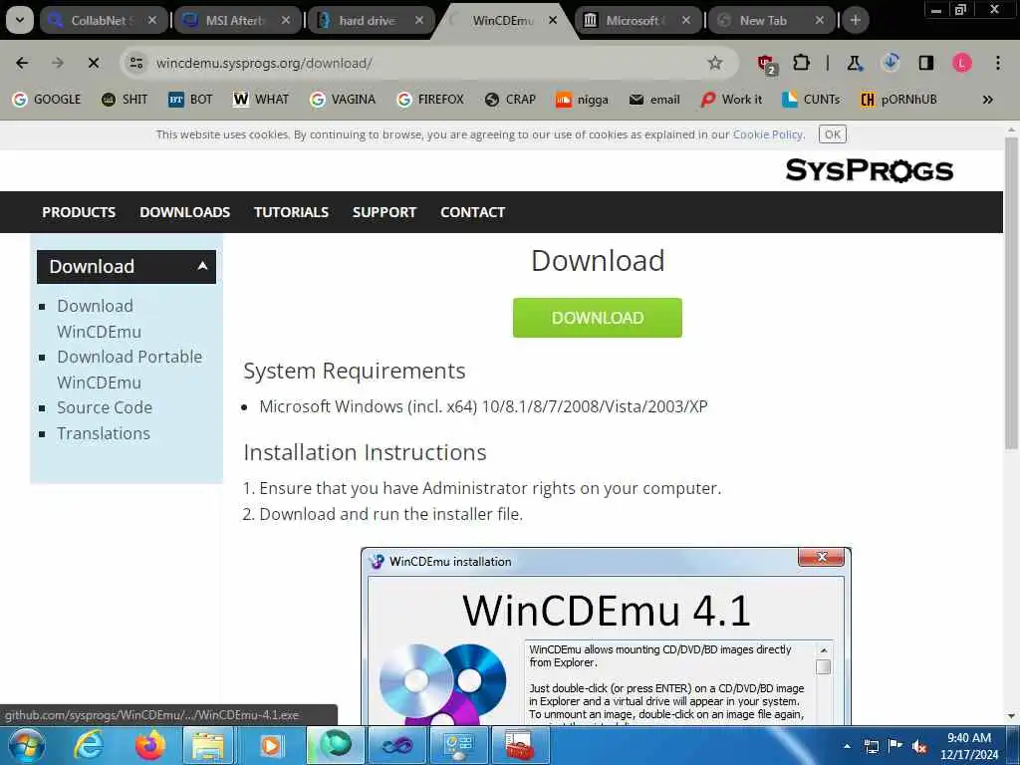Bookmark this page with the star icon
This screenshot has height=765, width=1020.
715,63
